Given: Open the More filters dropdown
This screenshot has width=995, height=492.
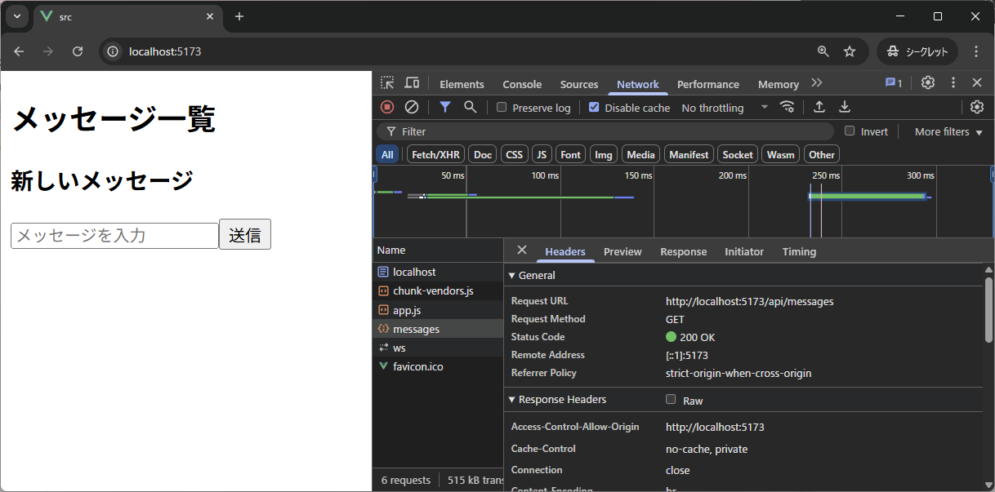Looking at the screenshot, I should 948,131.
